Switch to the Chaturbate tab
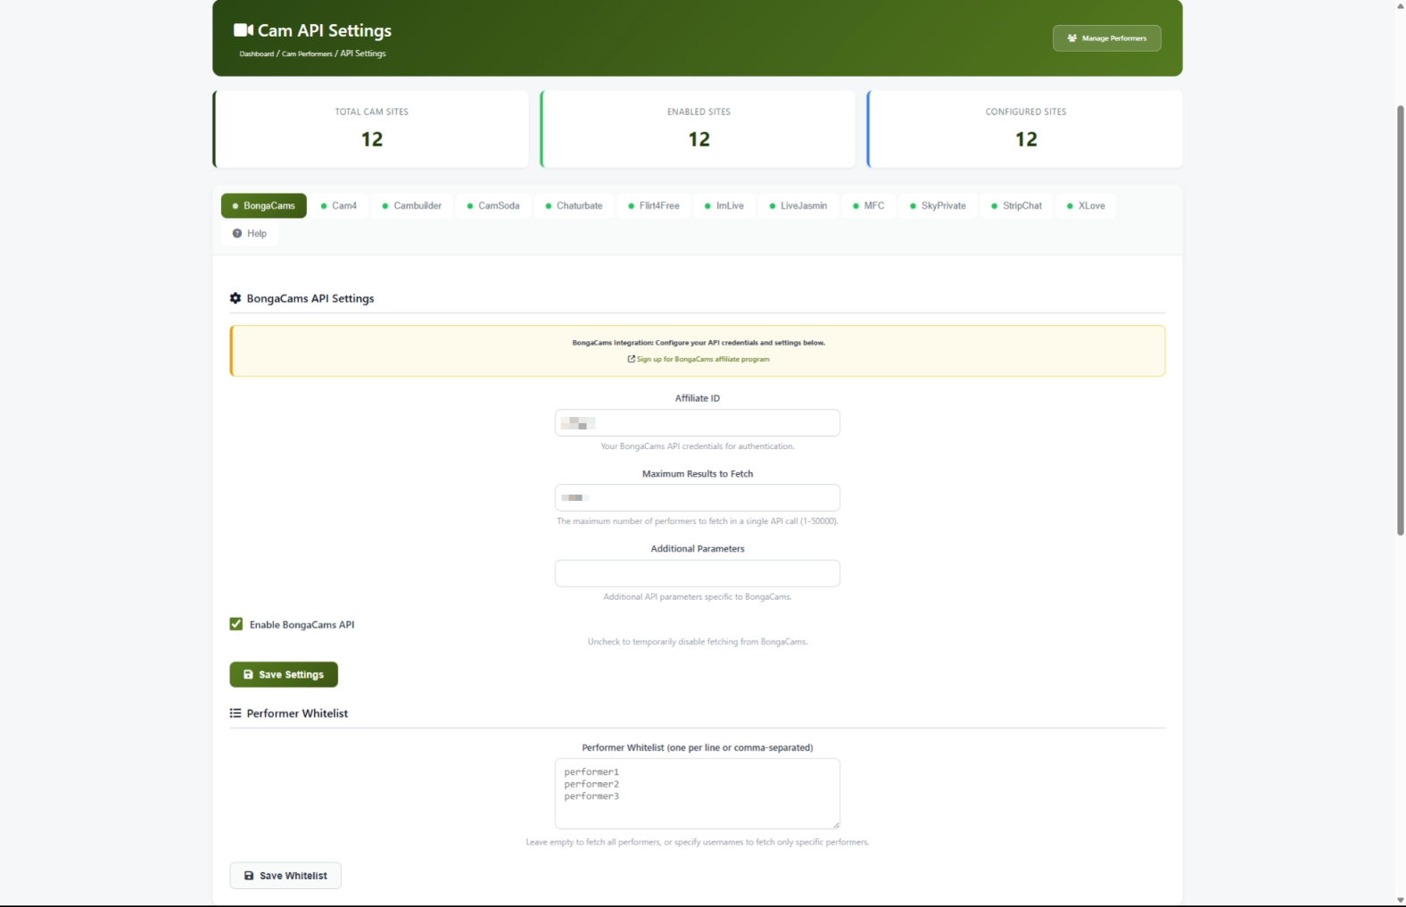Screen dimensions: 1406x907 click(x=574, y=206)
